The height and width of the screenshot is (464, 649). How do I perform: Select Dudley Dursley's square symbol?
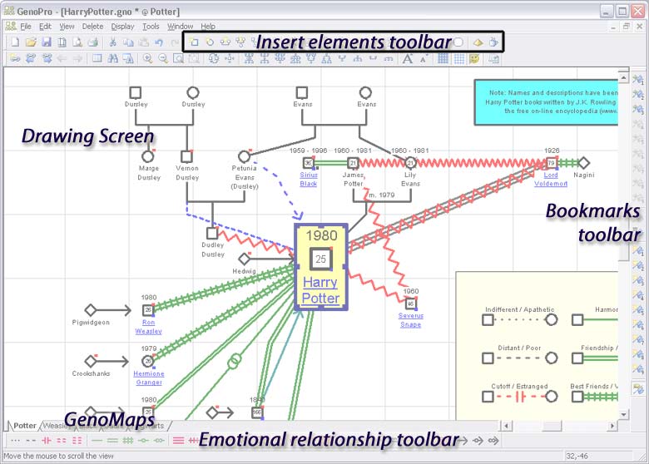[212, 233]
